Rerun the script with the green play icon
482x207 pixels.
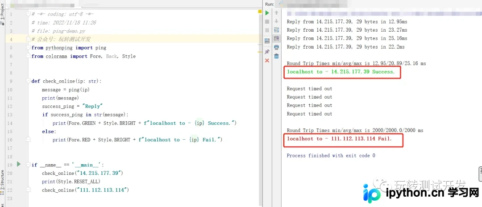click(x=267, y=13)
